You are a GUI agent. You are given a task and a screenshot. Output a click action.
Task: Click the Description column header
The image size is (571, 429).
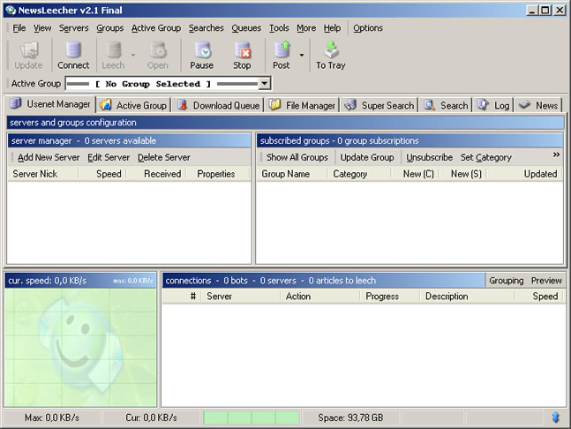pos(467,297)
